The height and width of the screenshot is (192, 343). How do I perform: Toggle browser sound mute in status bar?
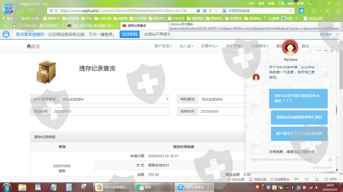[307, 179]
